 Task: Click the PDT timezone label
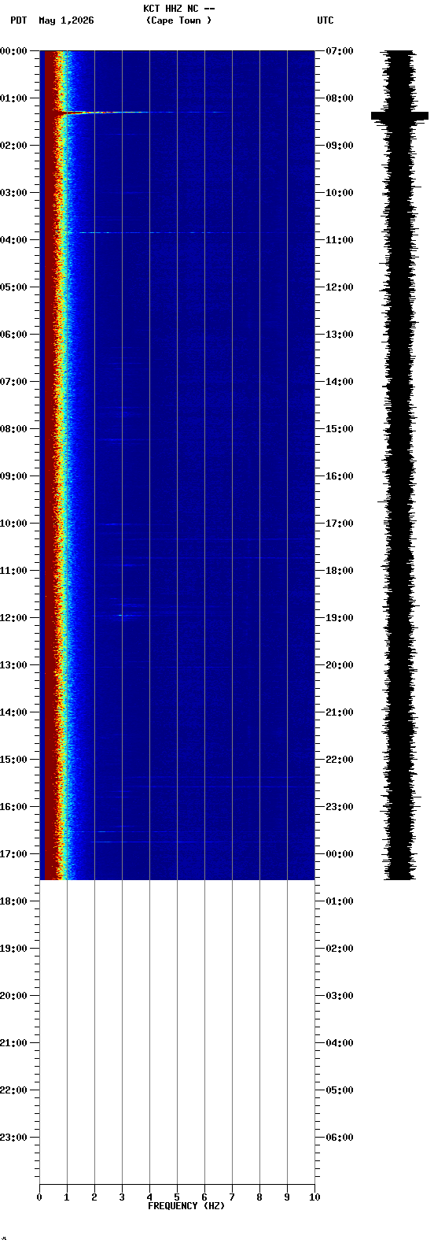click(19, 20)
